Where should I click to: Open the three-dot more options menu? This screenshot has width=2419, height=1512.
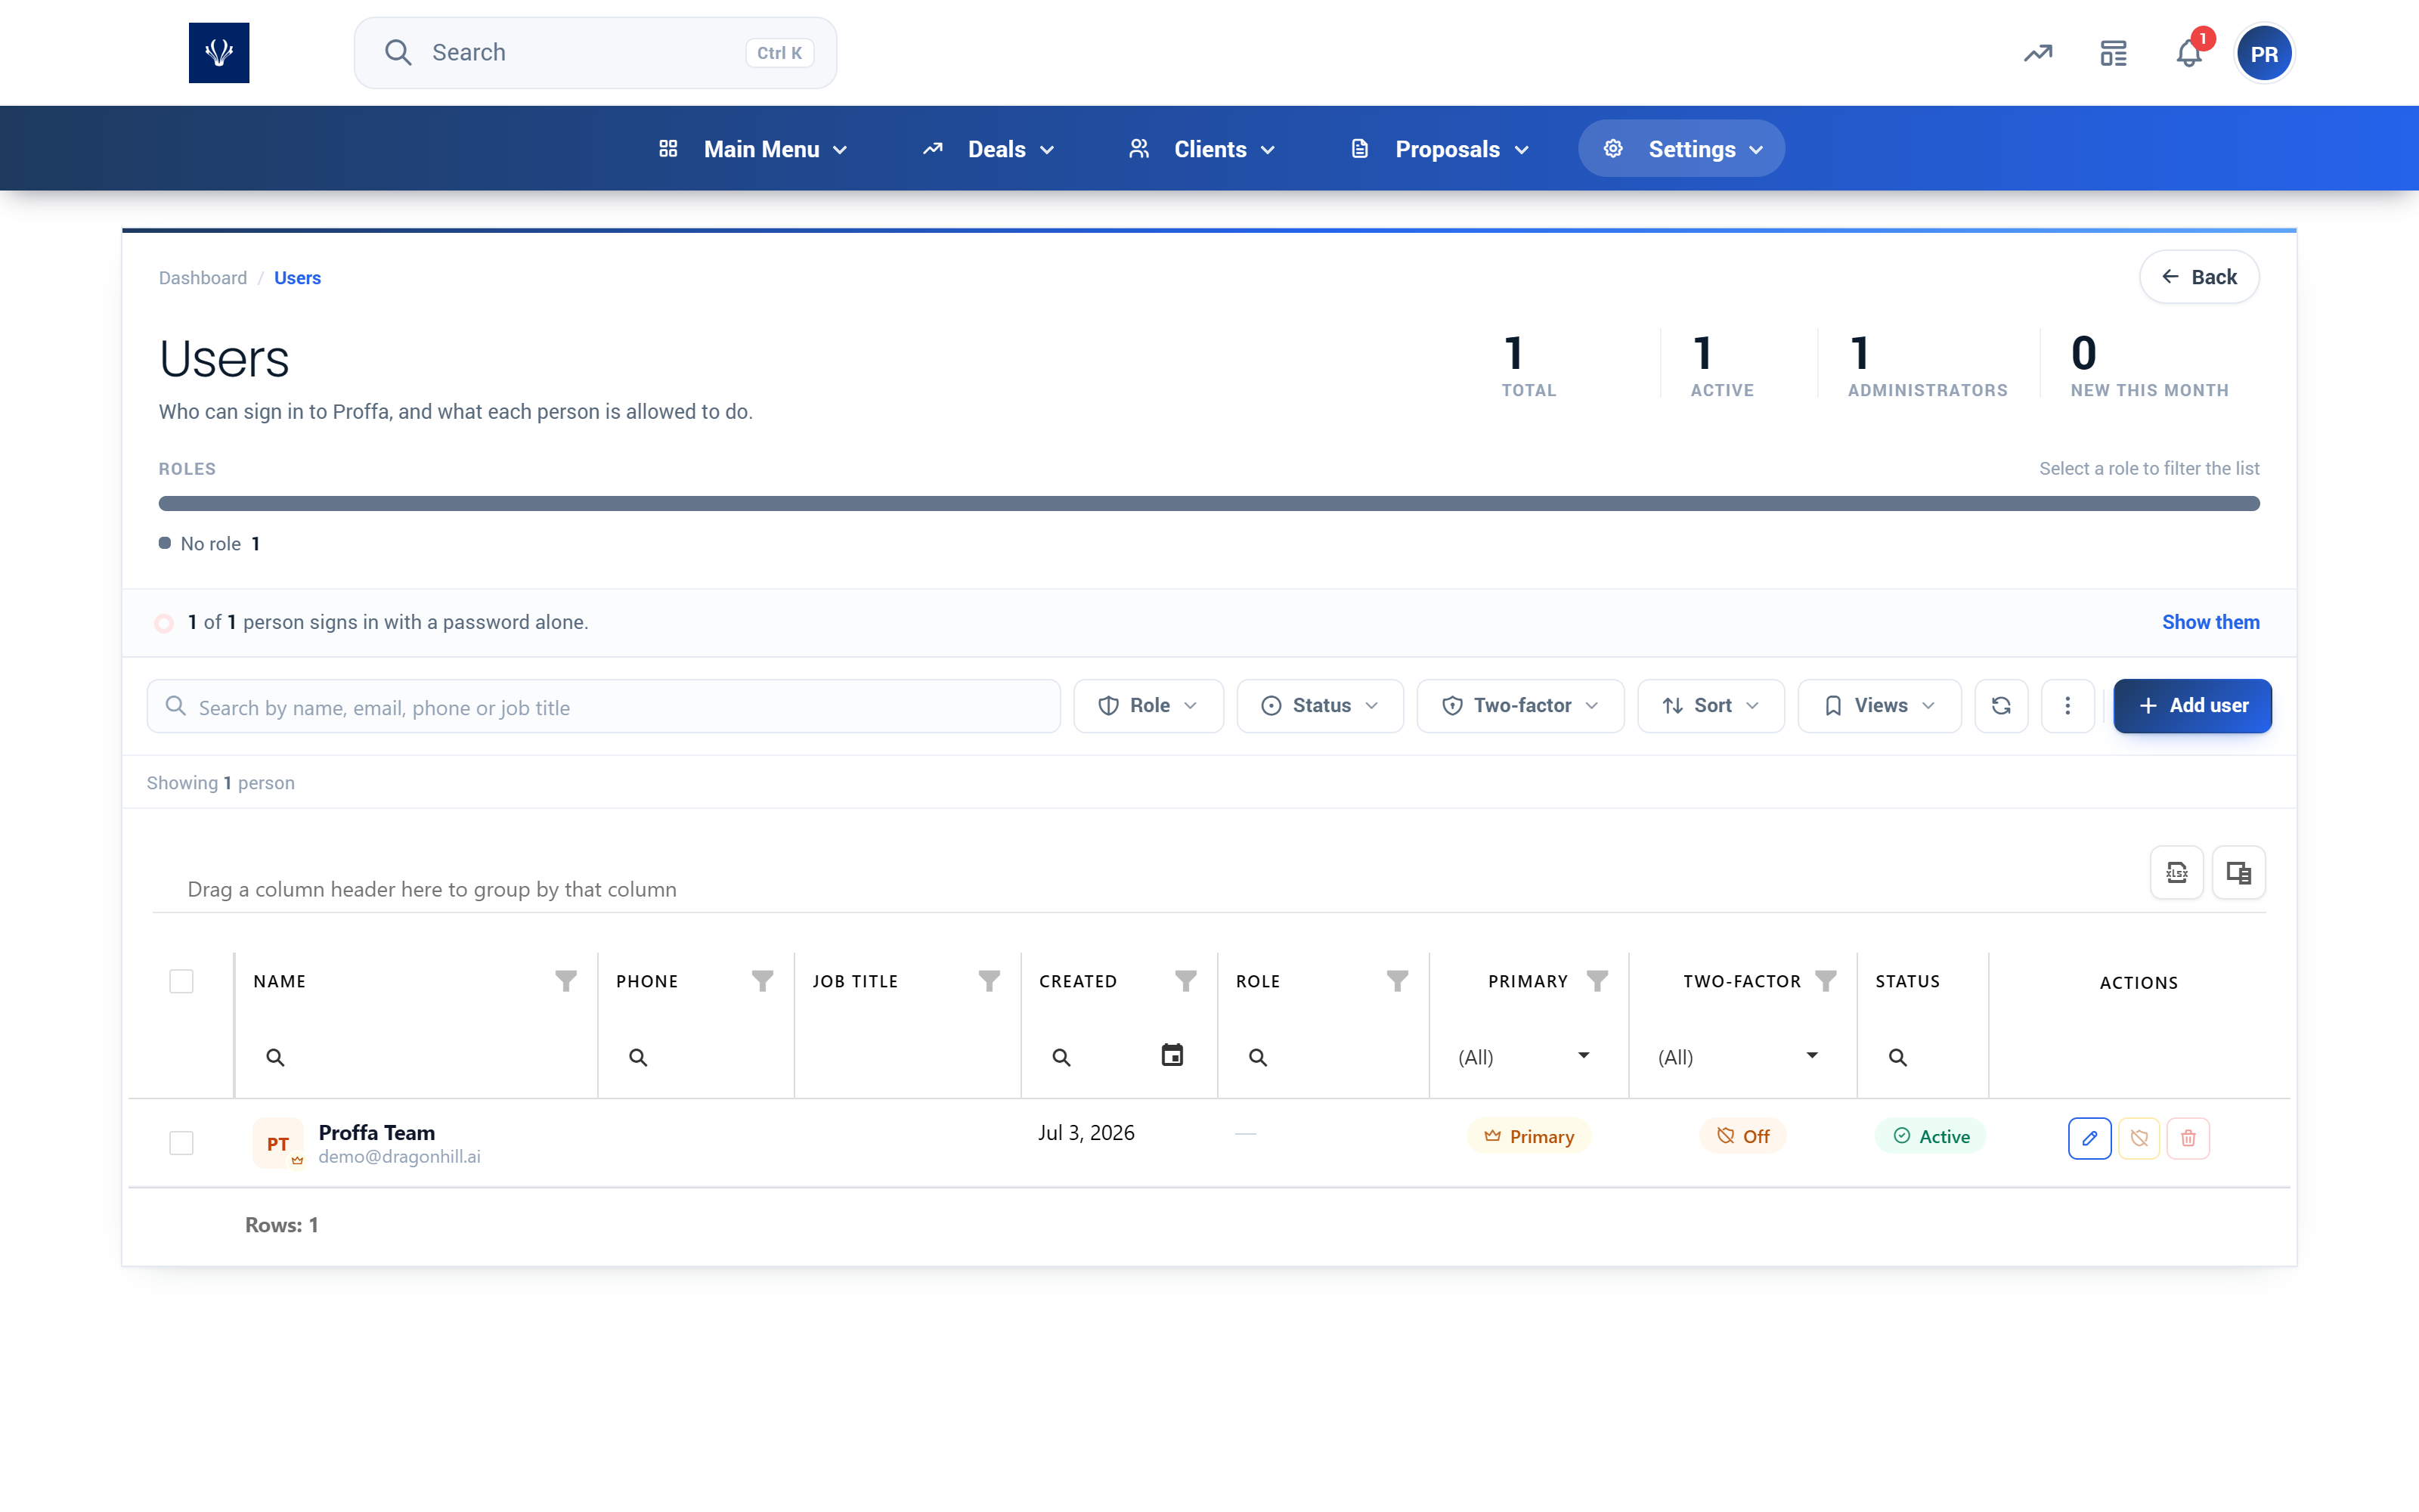2067,706
